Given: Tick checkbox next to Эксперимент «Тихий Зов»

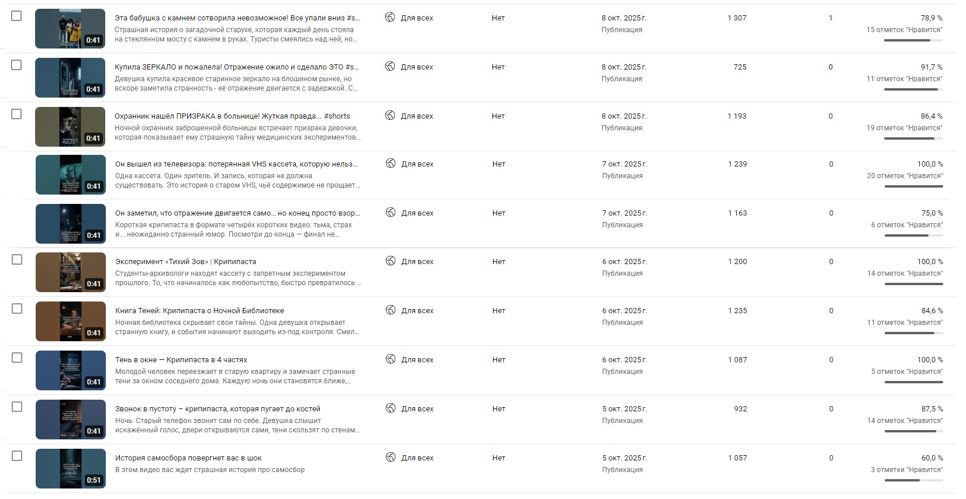Looking at the screenshot, I should point(17,259).
